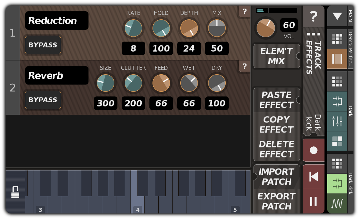Open the mixer sliders icon for Dark track
Image resolution: width=359 pixels, height=219 pixels.
point(337,121)
